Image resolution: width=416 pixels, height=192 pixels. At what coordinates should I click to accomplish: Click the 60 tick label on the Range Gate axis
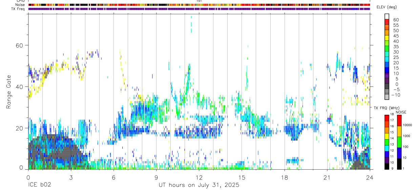click(19, 45)
